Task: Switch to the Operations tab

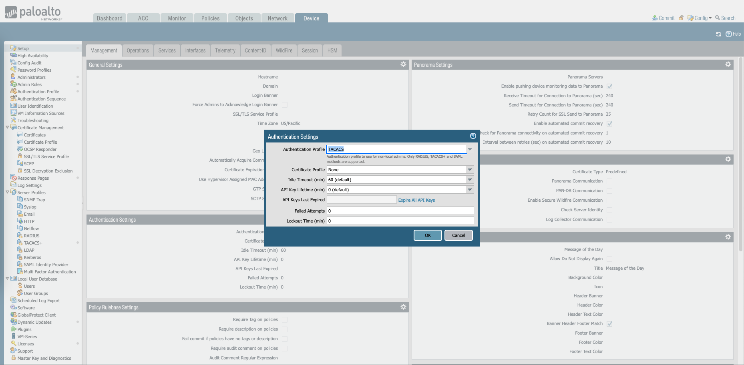Action: (x=138, y=51)
